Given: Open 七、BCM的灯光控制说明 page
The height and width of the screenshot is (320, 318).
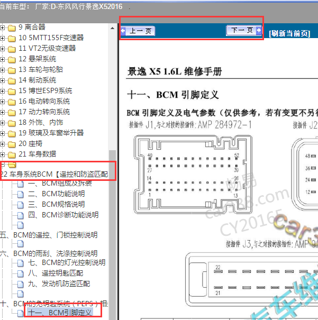Looking at the screenshot, I should [x=67, y=263].
